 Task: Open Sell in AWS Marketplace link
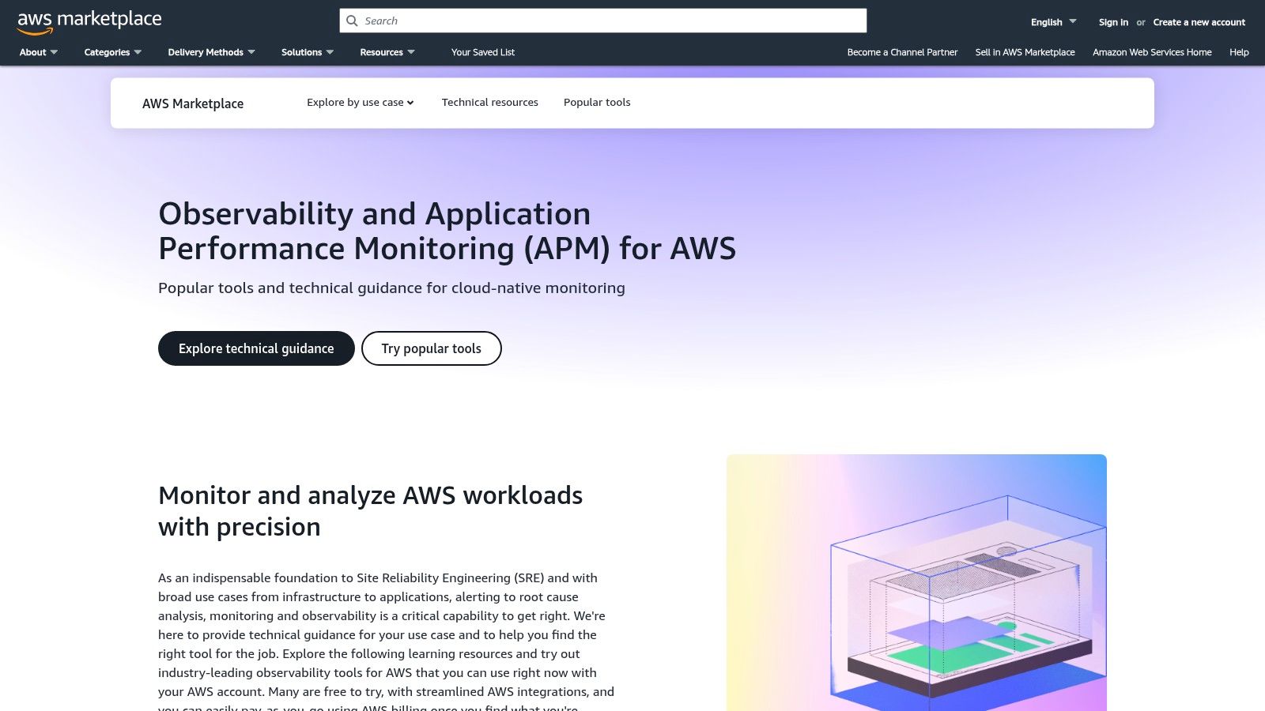(x=1025, y=52)
